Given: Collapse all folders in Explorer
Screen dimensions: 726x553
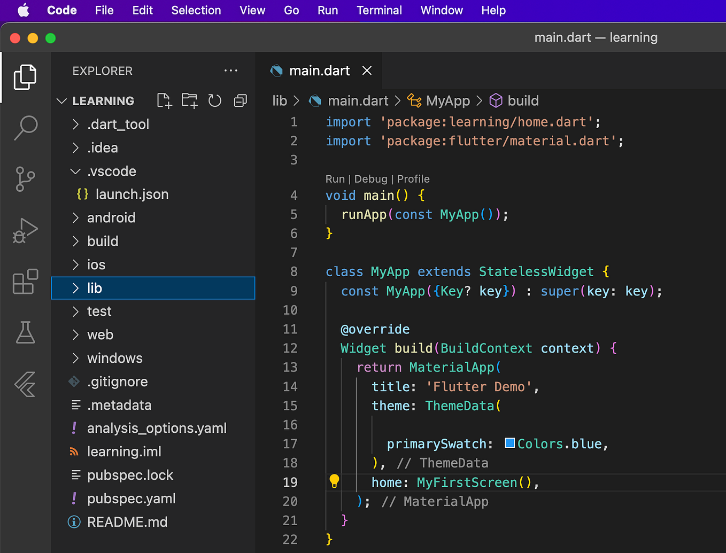Looking at the screenshot, I should point(240,100).
